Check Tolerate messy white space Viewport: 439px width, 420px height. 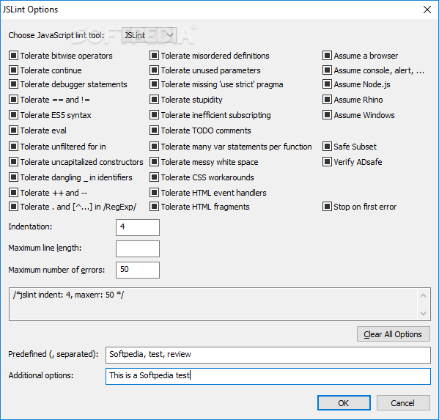click(x=154, y=161)
